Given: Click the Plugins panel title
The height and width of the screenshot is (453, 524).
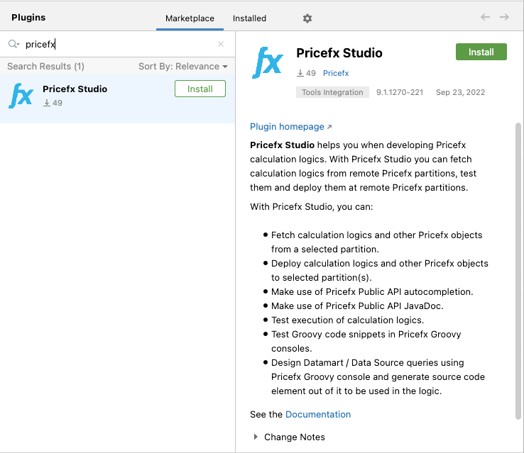Looking at the screenshot, I should point(28,17).
